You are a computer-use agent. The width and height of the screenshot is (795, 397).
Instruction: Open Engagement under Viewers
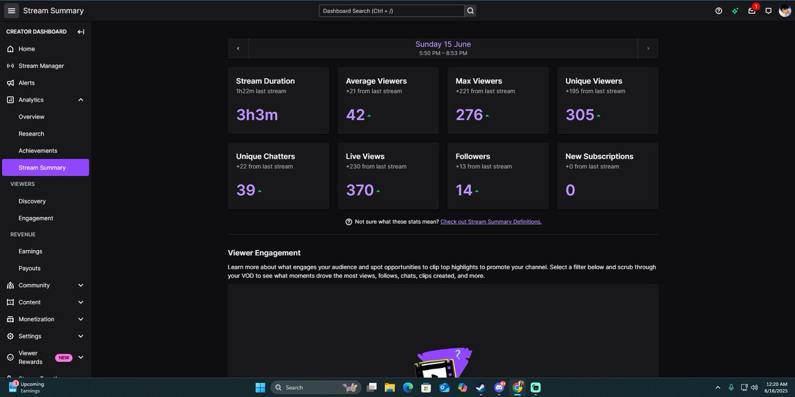point(36,218)
